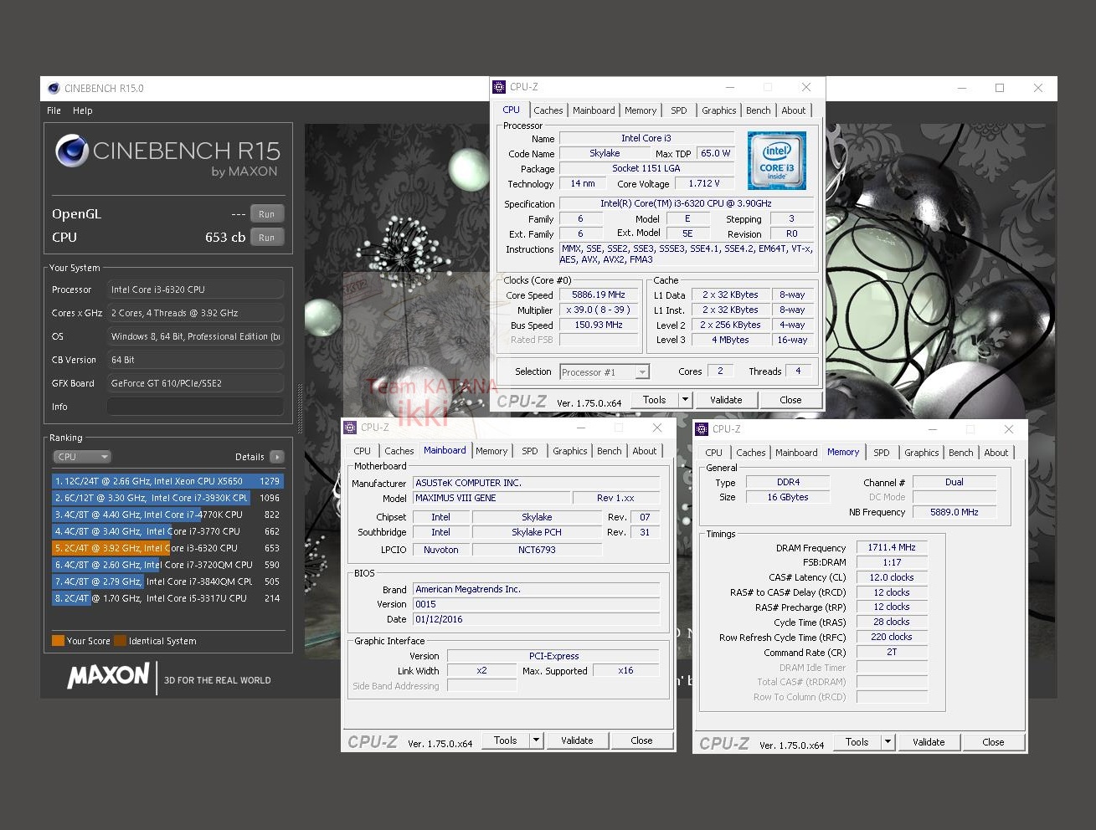Click Tools button in Memory CPU-Z window
The height and width of the screenshot is (830, 1096).
pyautogui.click(x=857, y=742)
